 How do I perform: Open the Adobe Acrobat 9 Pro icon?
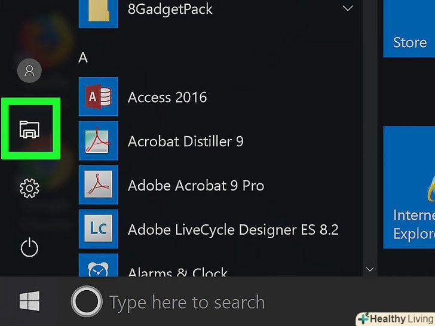[99, 186]
